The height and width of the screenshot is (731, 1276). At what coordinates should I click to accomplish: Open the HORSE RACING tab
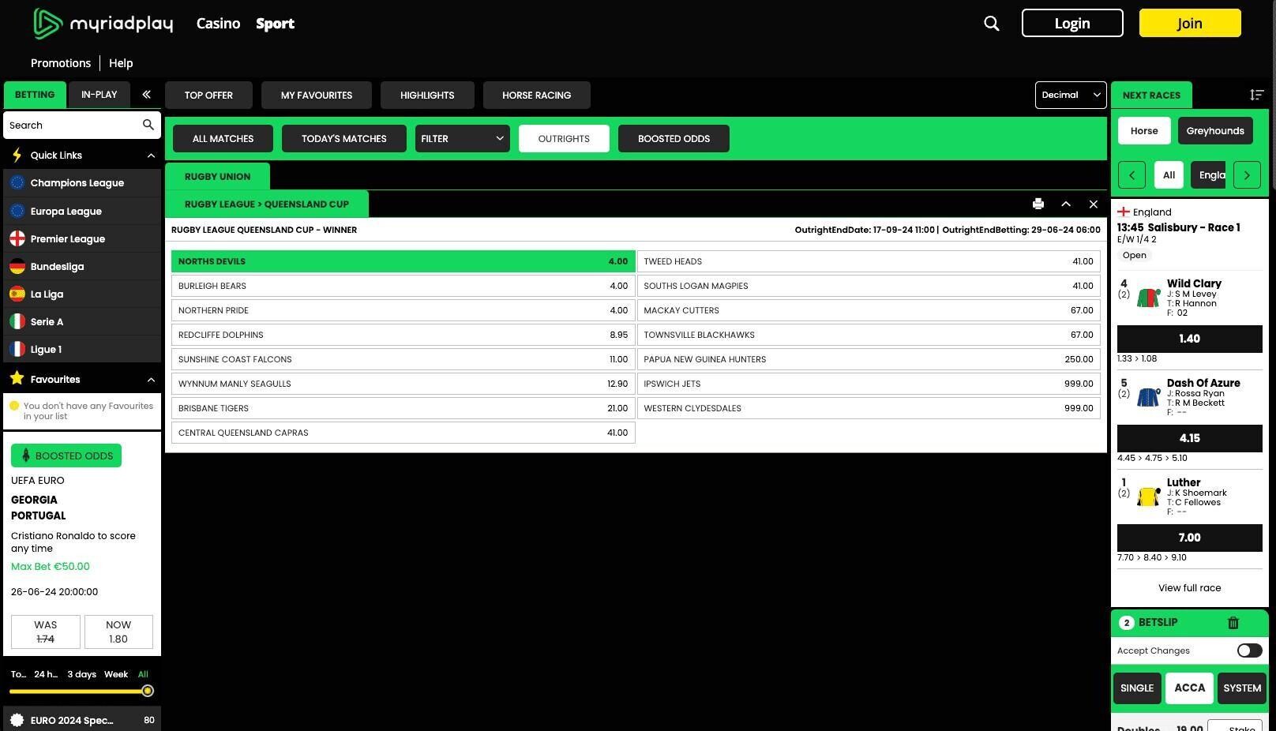coord(537,95)
